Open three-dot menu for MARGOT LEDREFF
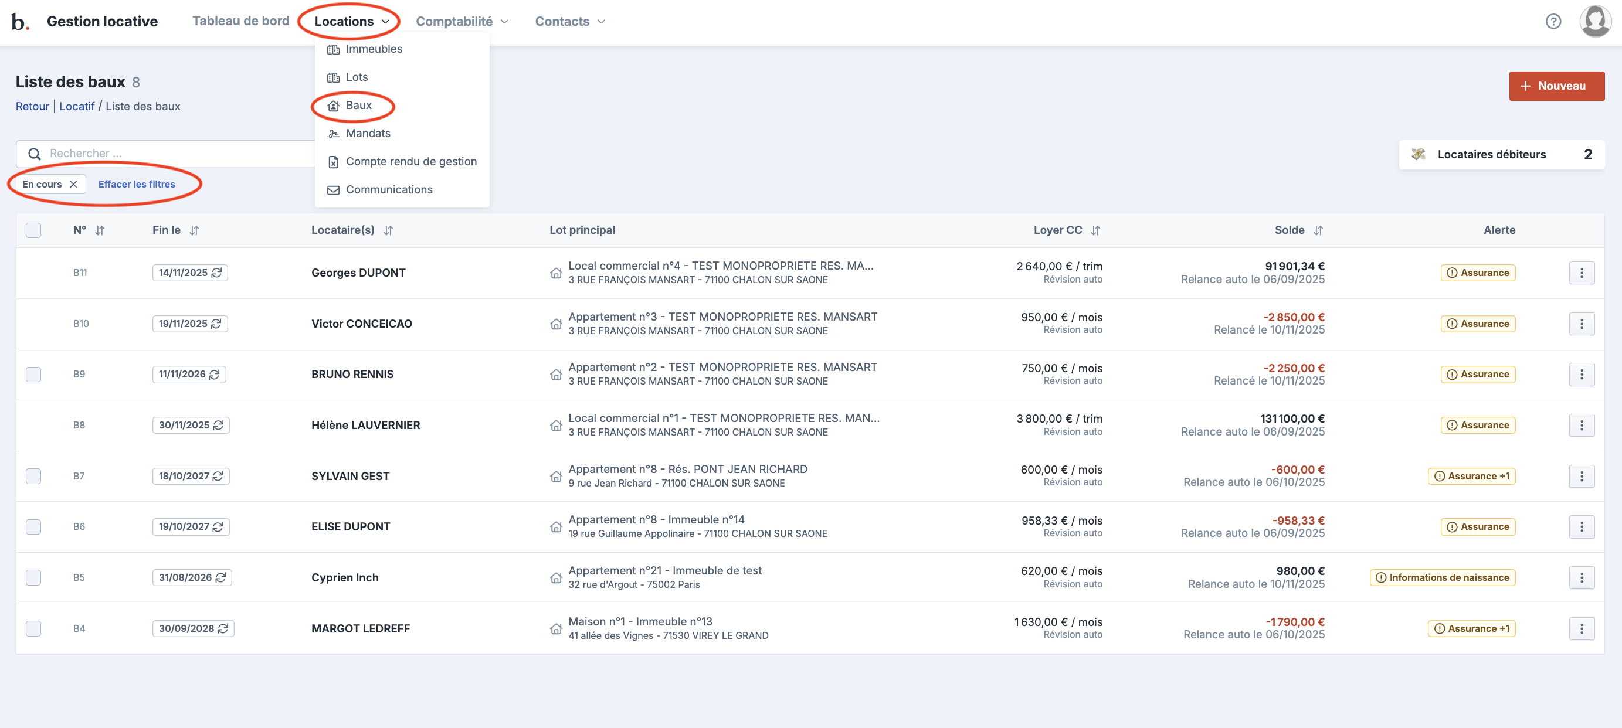 click(1581, 628)
